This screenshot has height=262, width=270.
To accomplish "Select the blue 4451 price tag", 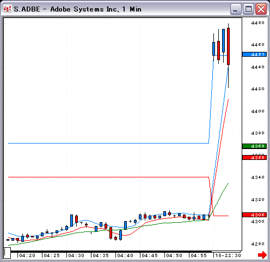I will point(254,55).
